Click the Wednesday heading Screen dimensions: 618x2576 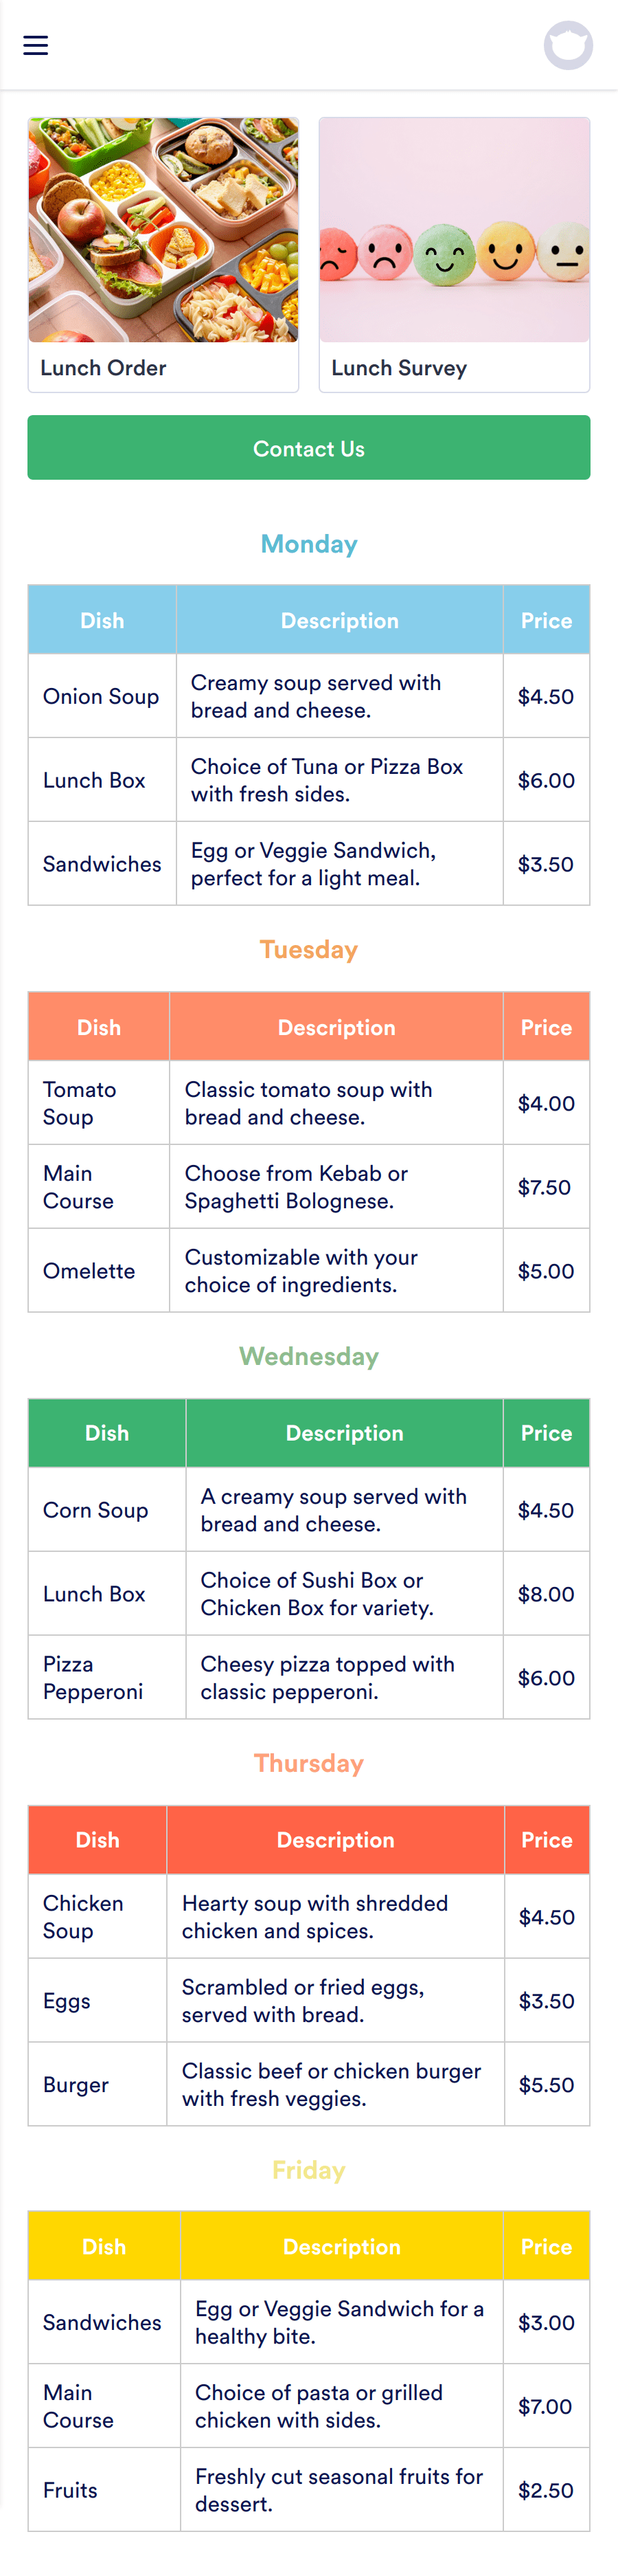tap(308, 1357)
